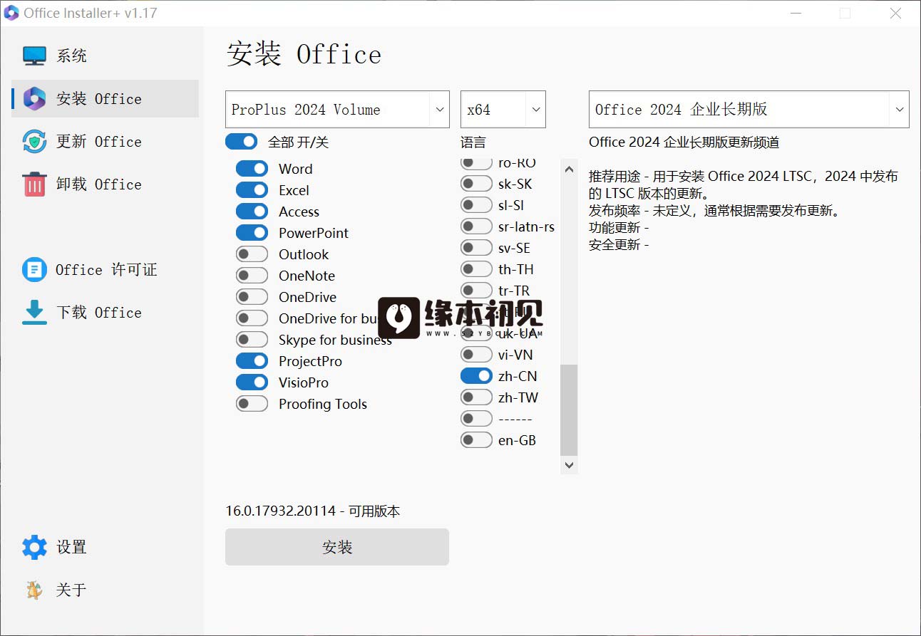
Task: Click the version text 16.0.17932.20114
Action: (x=280, y=511)
